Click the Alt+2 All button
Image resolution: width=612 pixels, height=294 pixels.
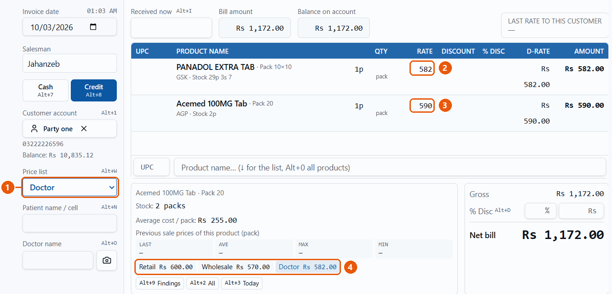tap(202, 283)
